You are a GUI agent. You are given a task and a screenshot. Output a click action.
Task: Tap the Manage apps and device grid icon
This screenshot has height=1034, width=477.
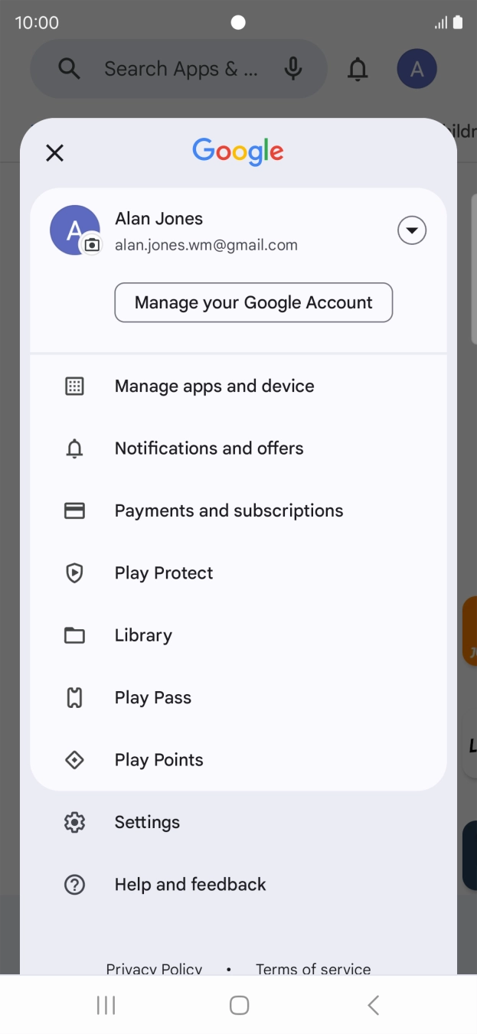tap(74, 386)
